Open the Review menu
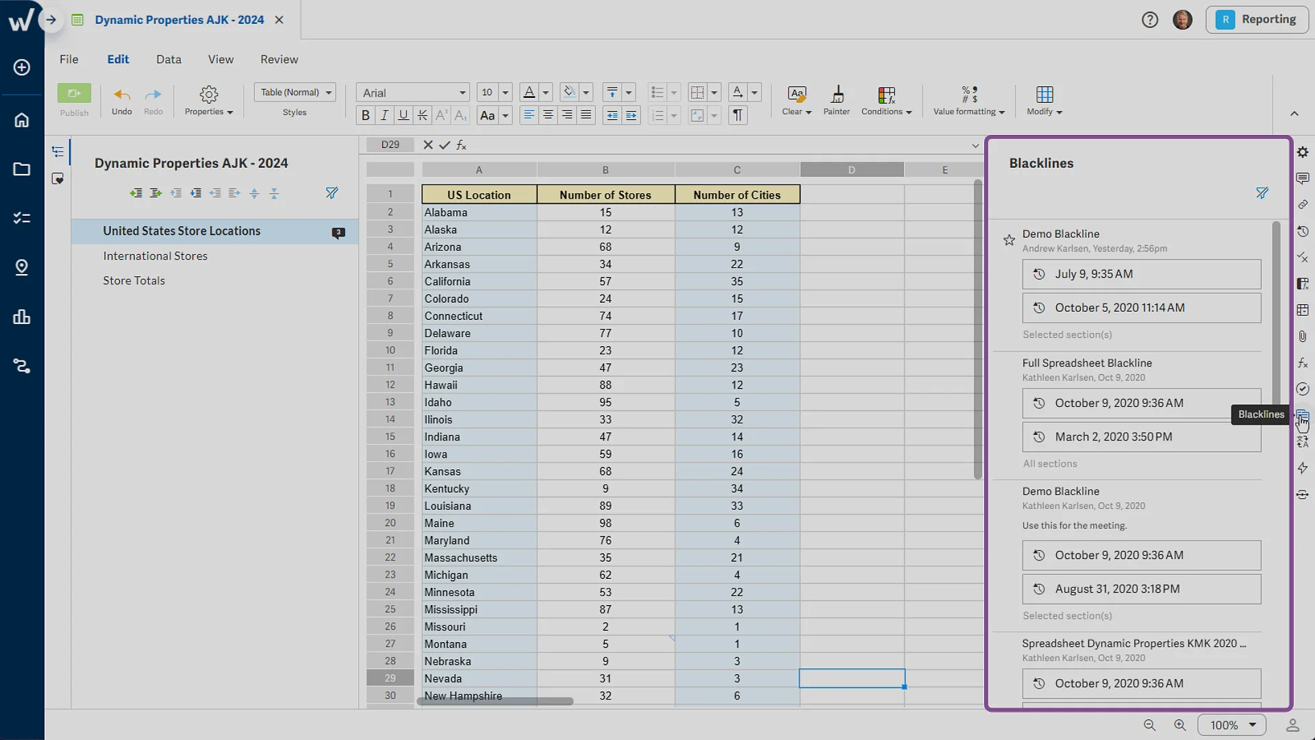Viewport: 1315px width, 740px height. (279, 59)
